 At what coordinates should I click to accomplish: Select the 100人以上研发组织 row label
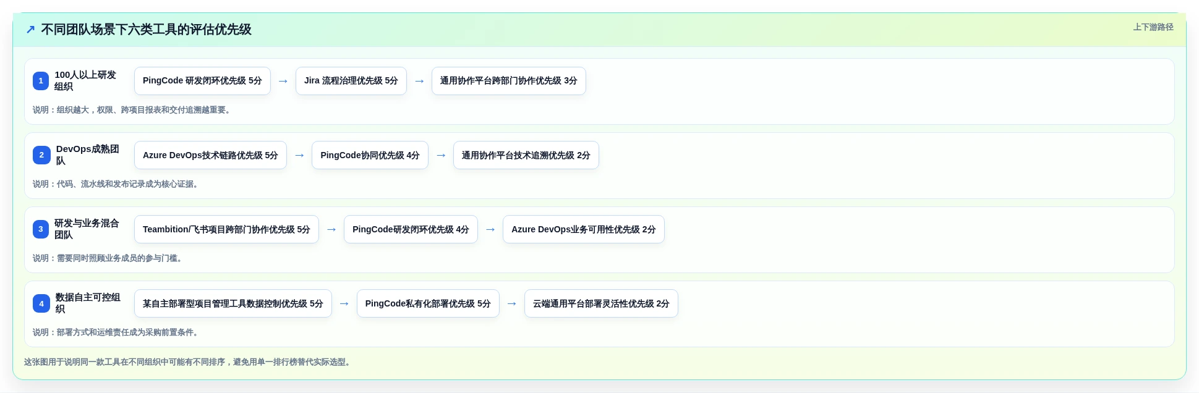pos(85,81)
